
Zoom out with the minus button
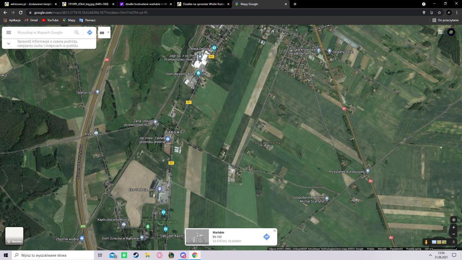[454, 234]
